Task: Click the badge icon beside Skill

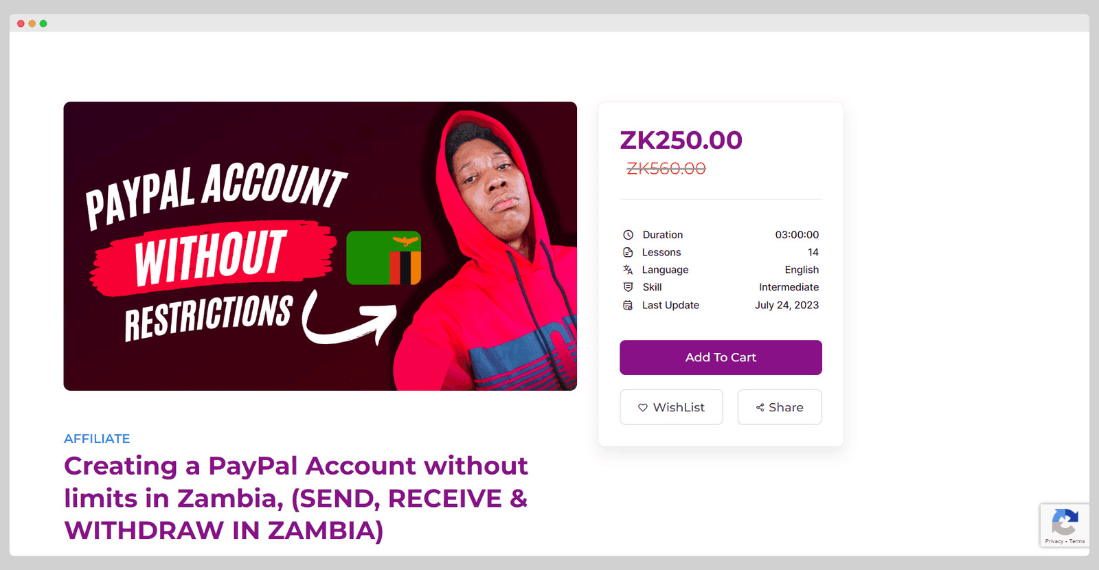Action: coord(628,287)
